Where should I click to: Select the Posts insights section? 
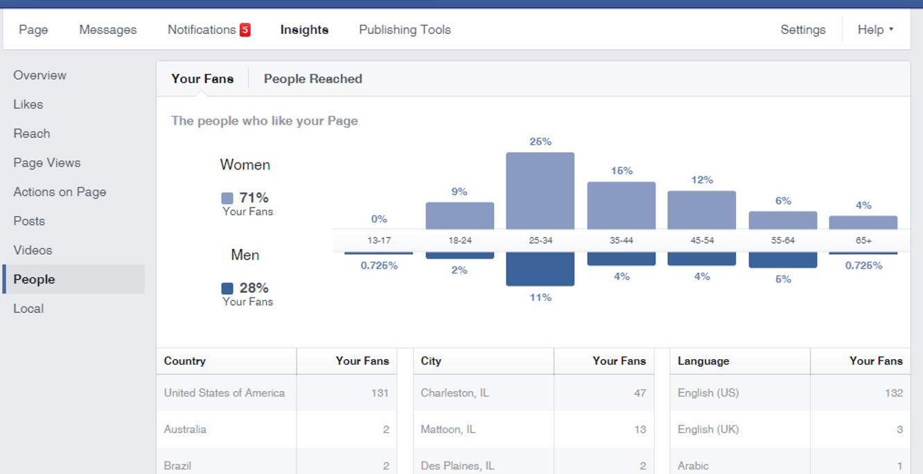28,221
